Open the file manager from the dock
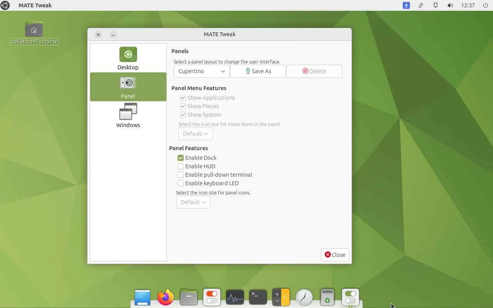The width and height of the screenshot is (493, 308). click(x=189, y=297)
